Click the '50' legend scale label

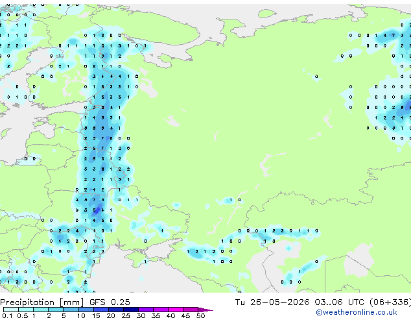coord(200,315)
